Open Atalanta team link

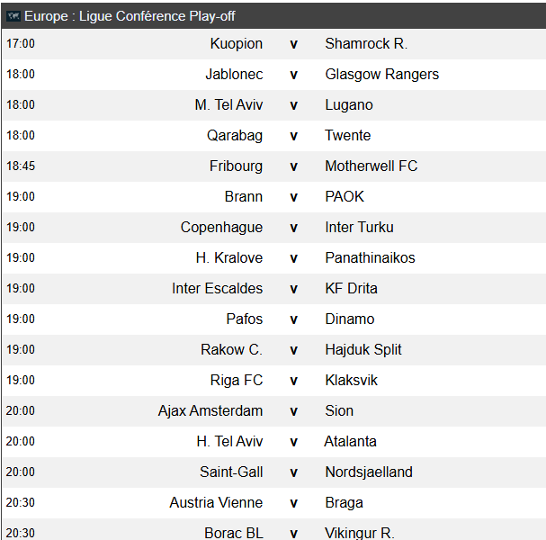(350, 441)
